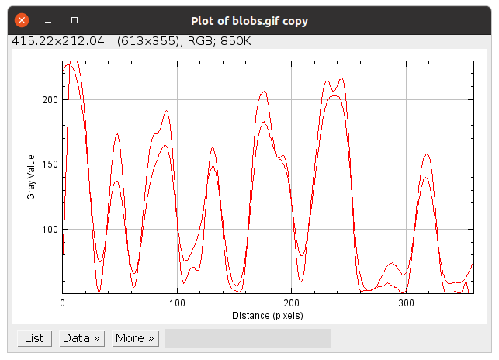499x360 pixels.
Task: Click the "Plot of blobs.gif copy" title bar
Action: coord(249,20)
